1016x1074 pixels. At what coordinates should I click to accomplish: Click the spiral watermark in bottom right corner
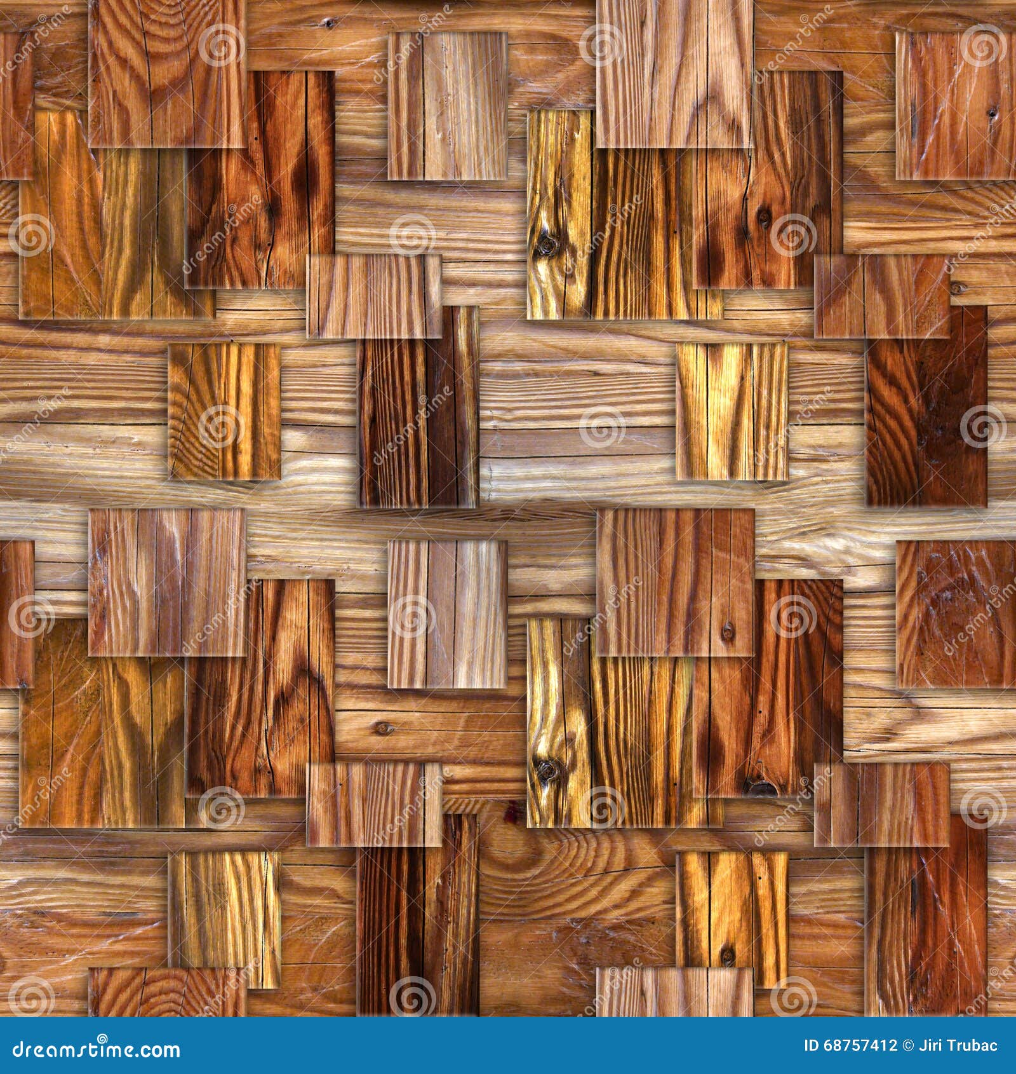[x=984, y=811]
